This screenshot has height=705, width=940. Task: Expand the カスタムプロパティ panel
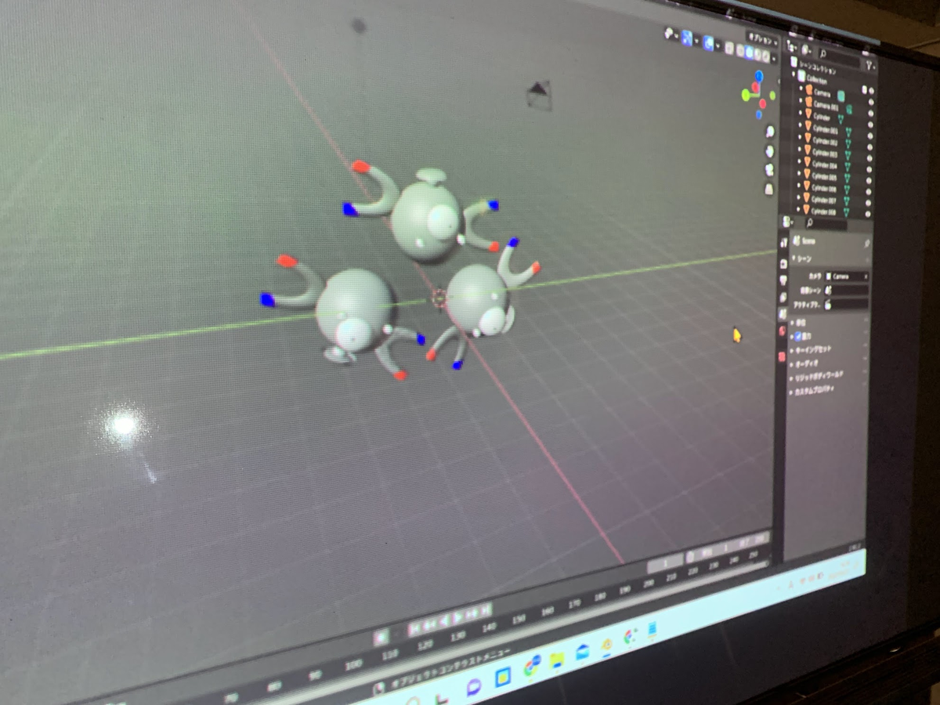coord(812,392)
